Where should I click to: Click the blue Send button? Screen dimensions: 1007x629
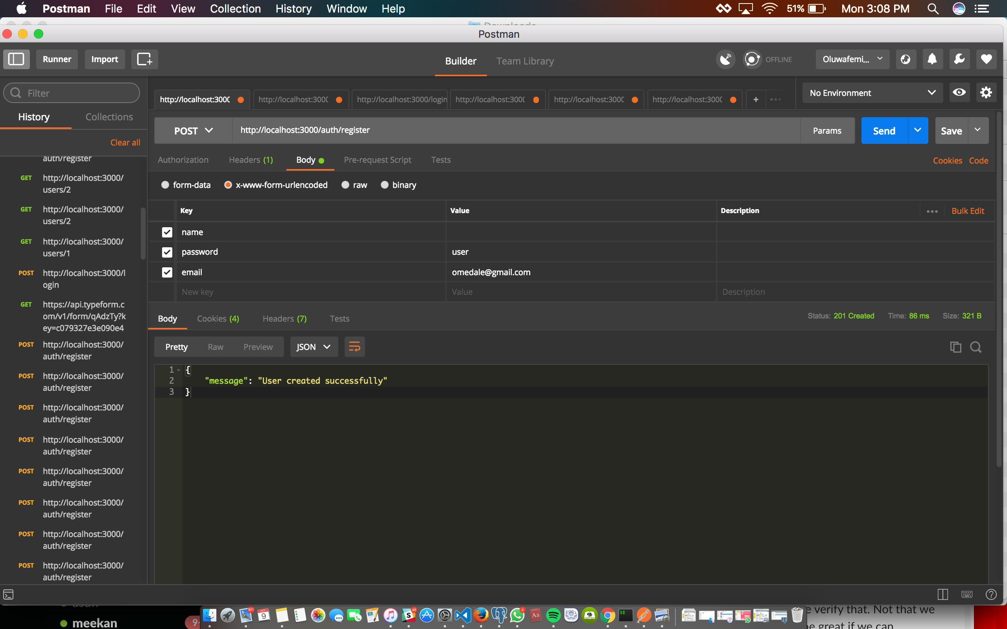pos(884,131)
